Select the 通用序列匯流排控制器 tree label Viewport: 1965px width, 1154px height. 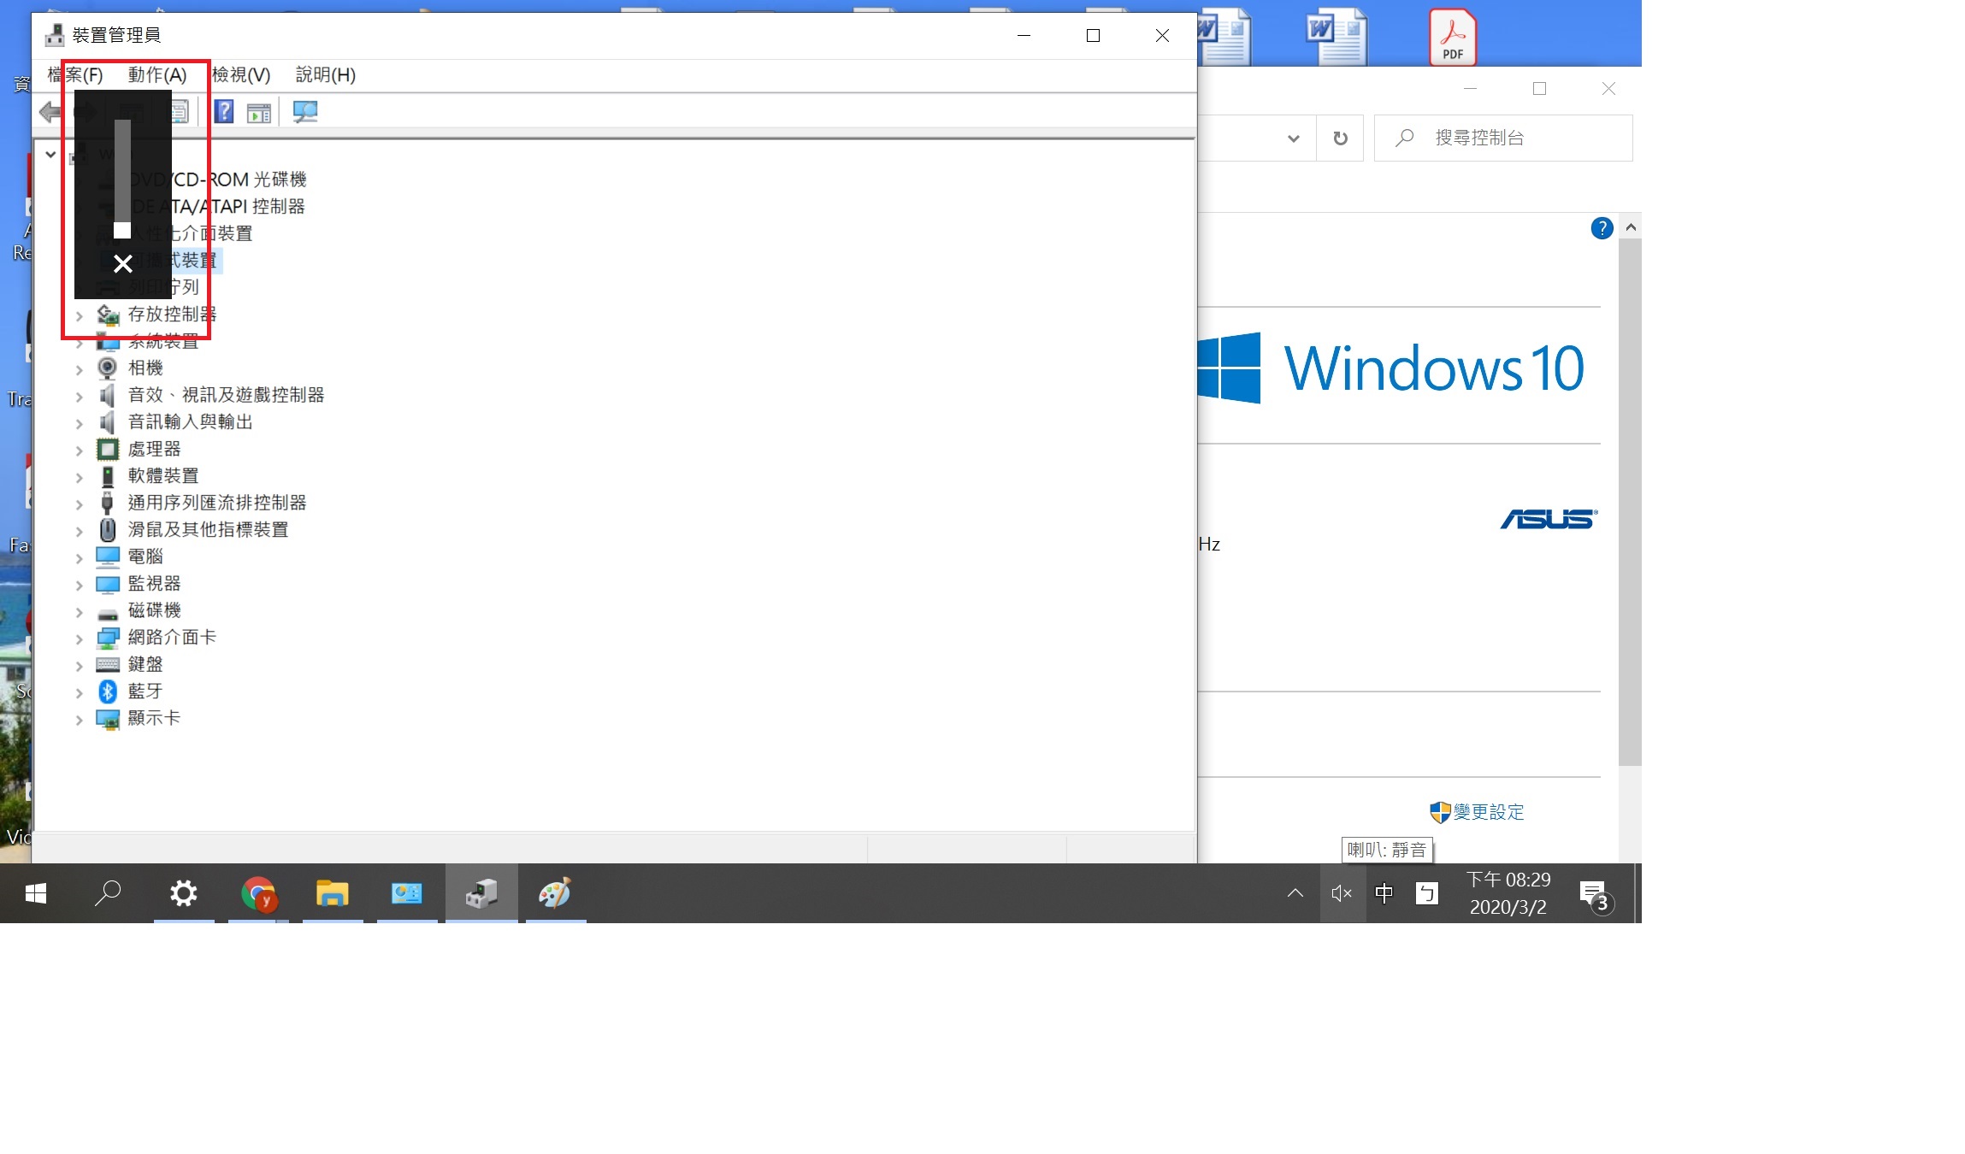[217, 503]
